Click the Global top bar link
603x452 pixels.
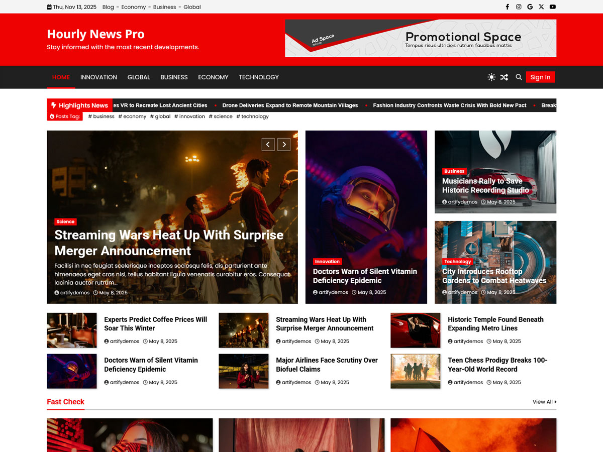click(192, 7)
